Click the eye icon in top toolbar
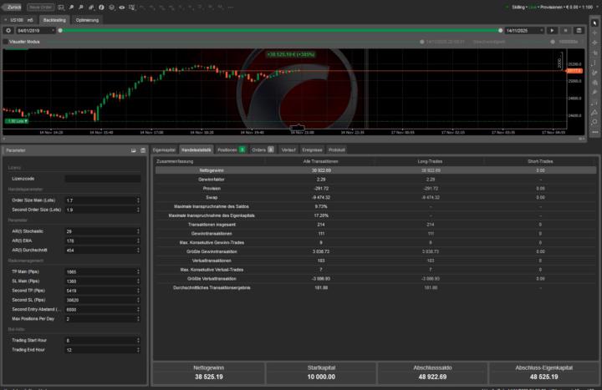This screenshot has height=390, width=602. point(123,7)
